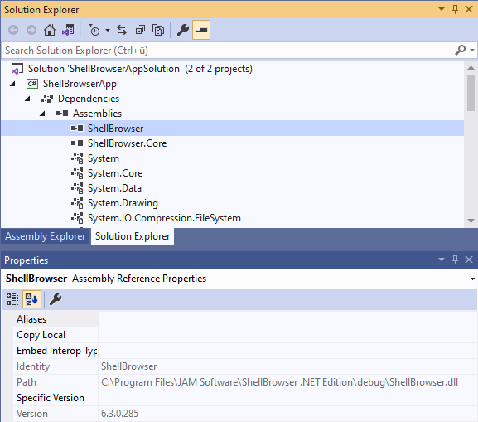Switch Properties to Categorized view

tap(12, 299)
